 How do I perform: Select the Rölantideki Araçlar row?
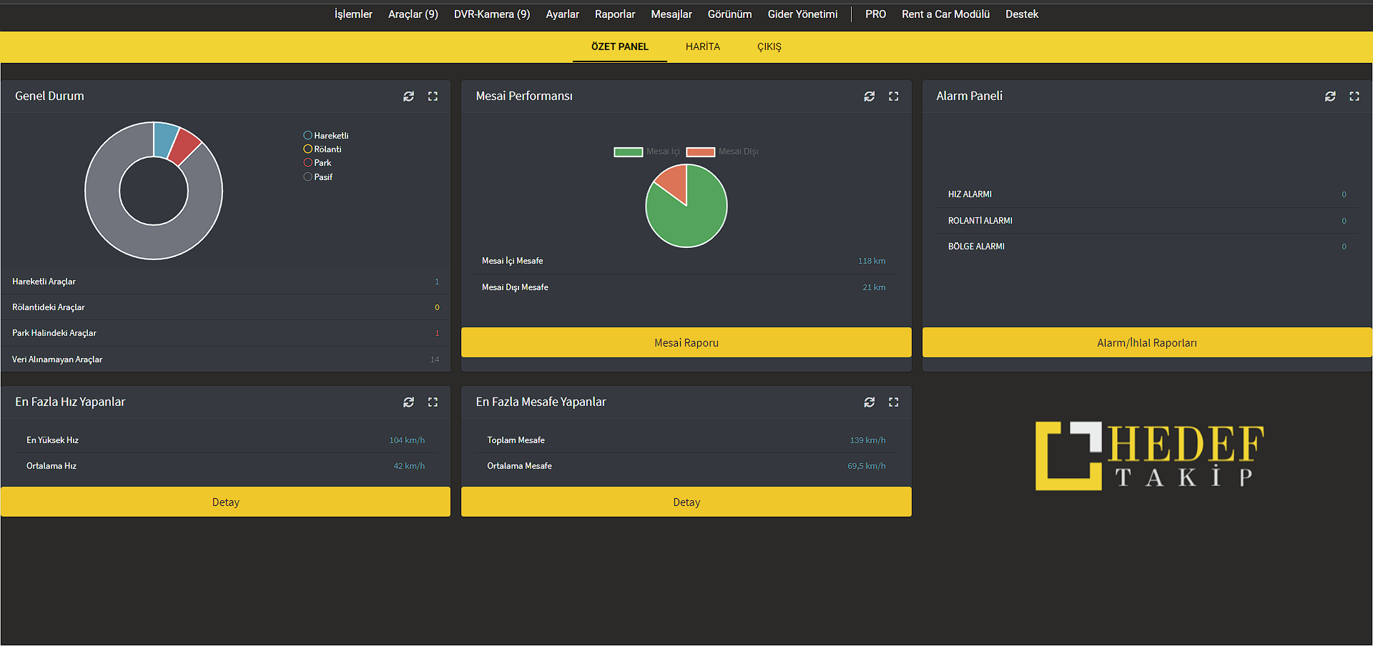pyautogui.click(x=226, y=307)
